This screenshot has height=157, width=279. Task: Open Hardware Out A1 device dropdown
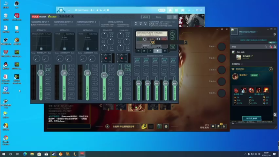pyautogui.click(x=136, y=23)
